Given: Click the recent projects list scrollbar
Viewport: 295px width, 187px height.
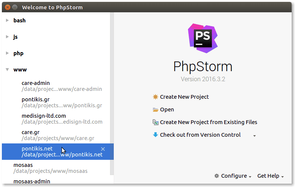Looking at the screenshot, I should tap(112, 94).
